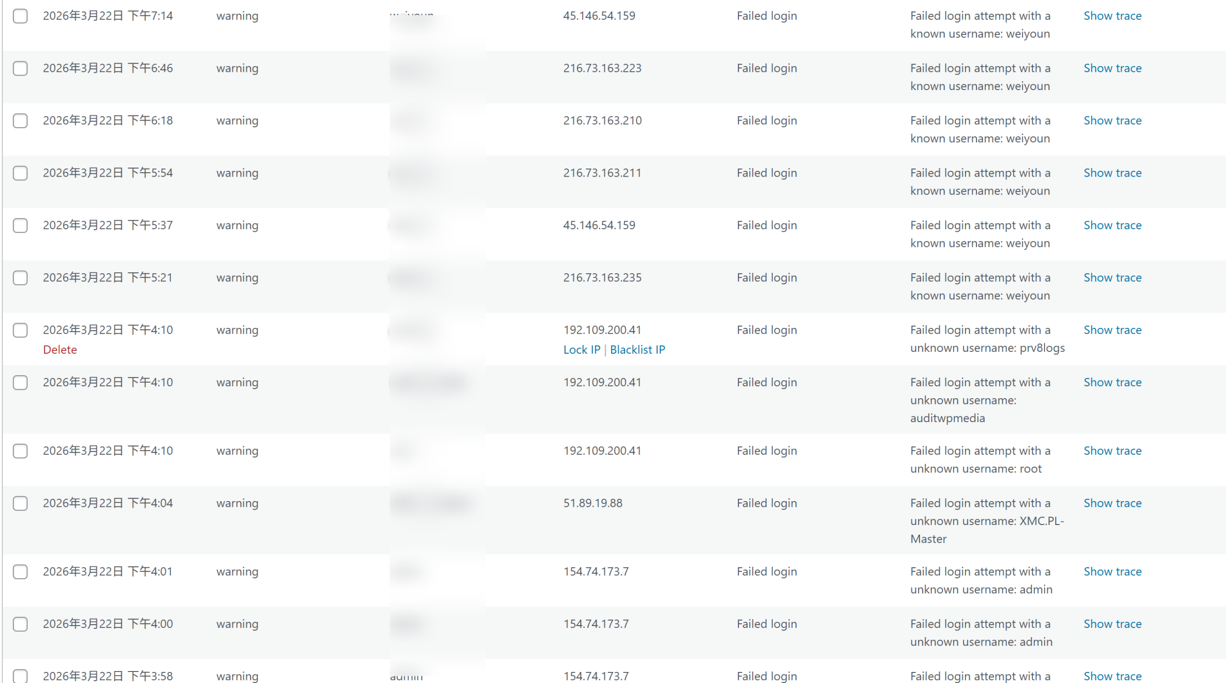Click IP address 51.89.19.88
The image size is (1226, 683).
point(593,504)
